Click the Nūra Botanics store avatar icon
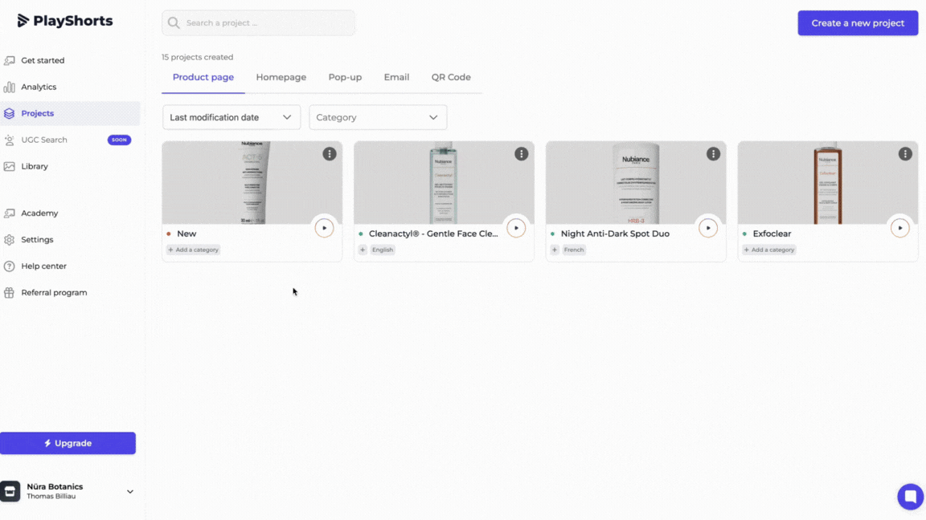 [x=10, y=491]
